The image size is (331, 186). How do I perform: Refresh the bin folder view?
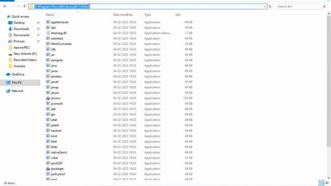tap(270, 7)
